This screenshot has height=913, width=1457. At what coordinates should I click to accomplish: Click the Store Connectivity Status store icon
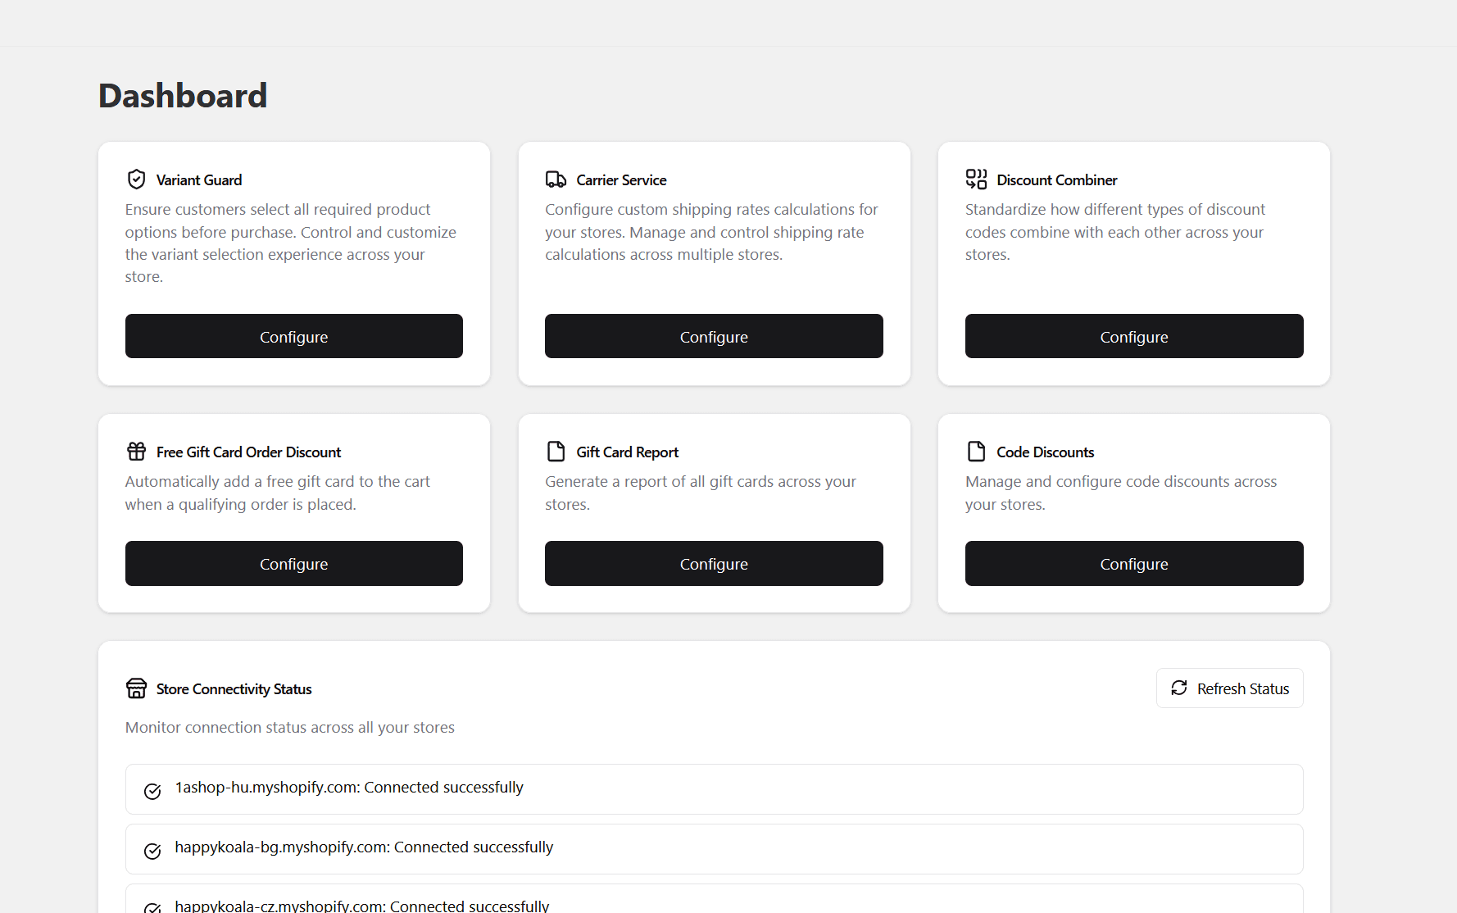(136, 688)
